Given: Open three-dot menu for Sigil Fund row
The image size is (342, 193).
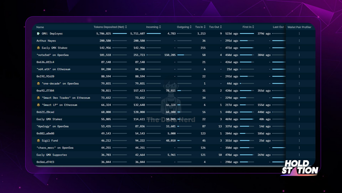Looking at the screenshot, I should tap(299, 141).
